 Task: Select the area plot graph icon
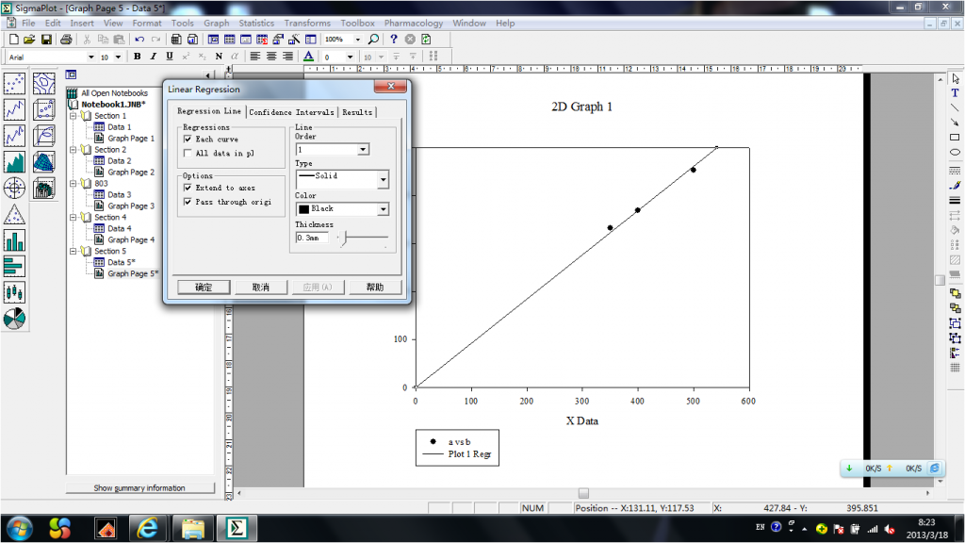(x=14, y=162)
